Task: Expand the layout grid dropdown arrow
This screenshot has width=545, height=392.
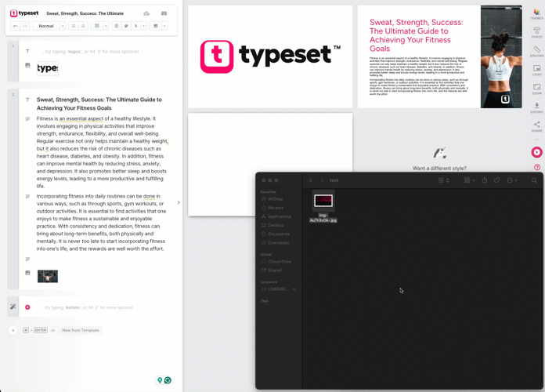Action: pyautogui.click(x=106, y=26)
